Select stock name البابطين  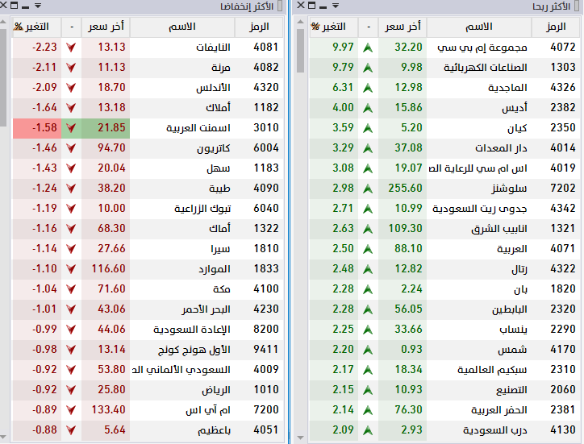pyautogui.click(x=510, y=309)
